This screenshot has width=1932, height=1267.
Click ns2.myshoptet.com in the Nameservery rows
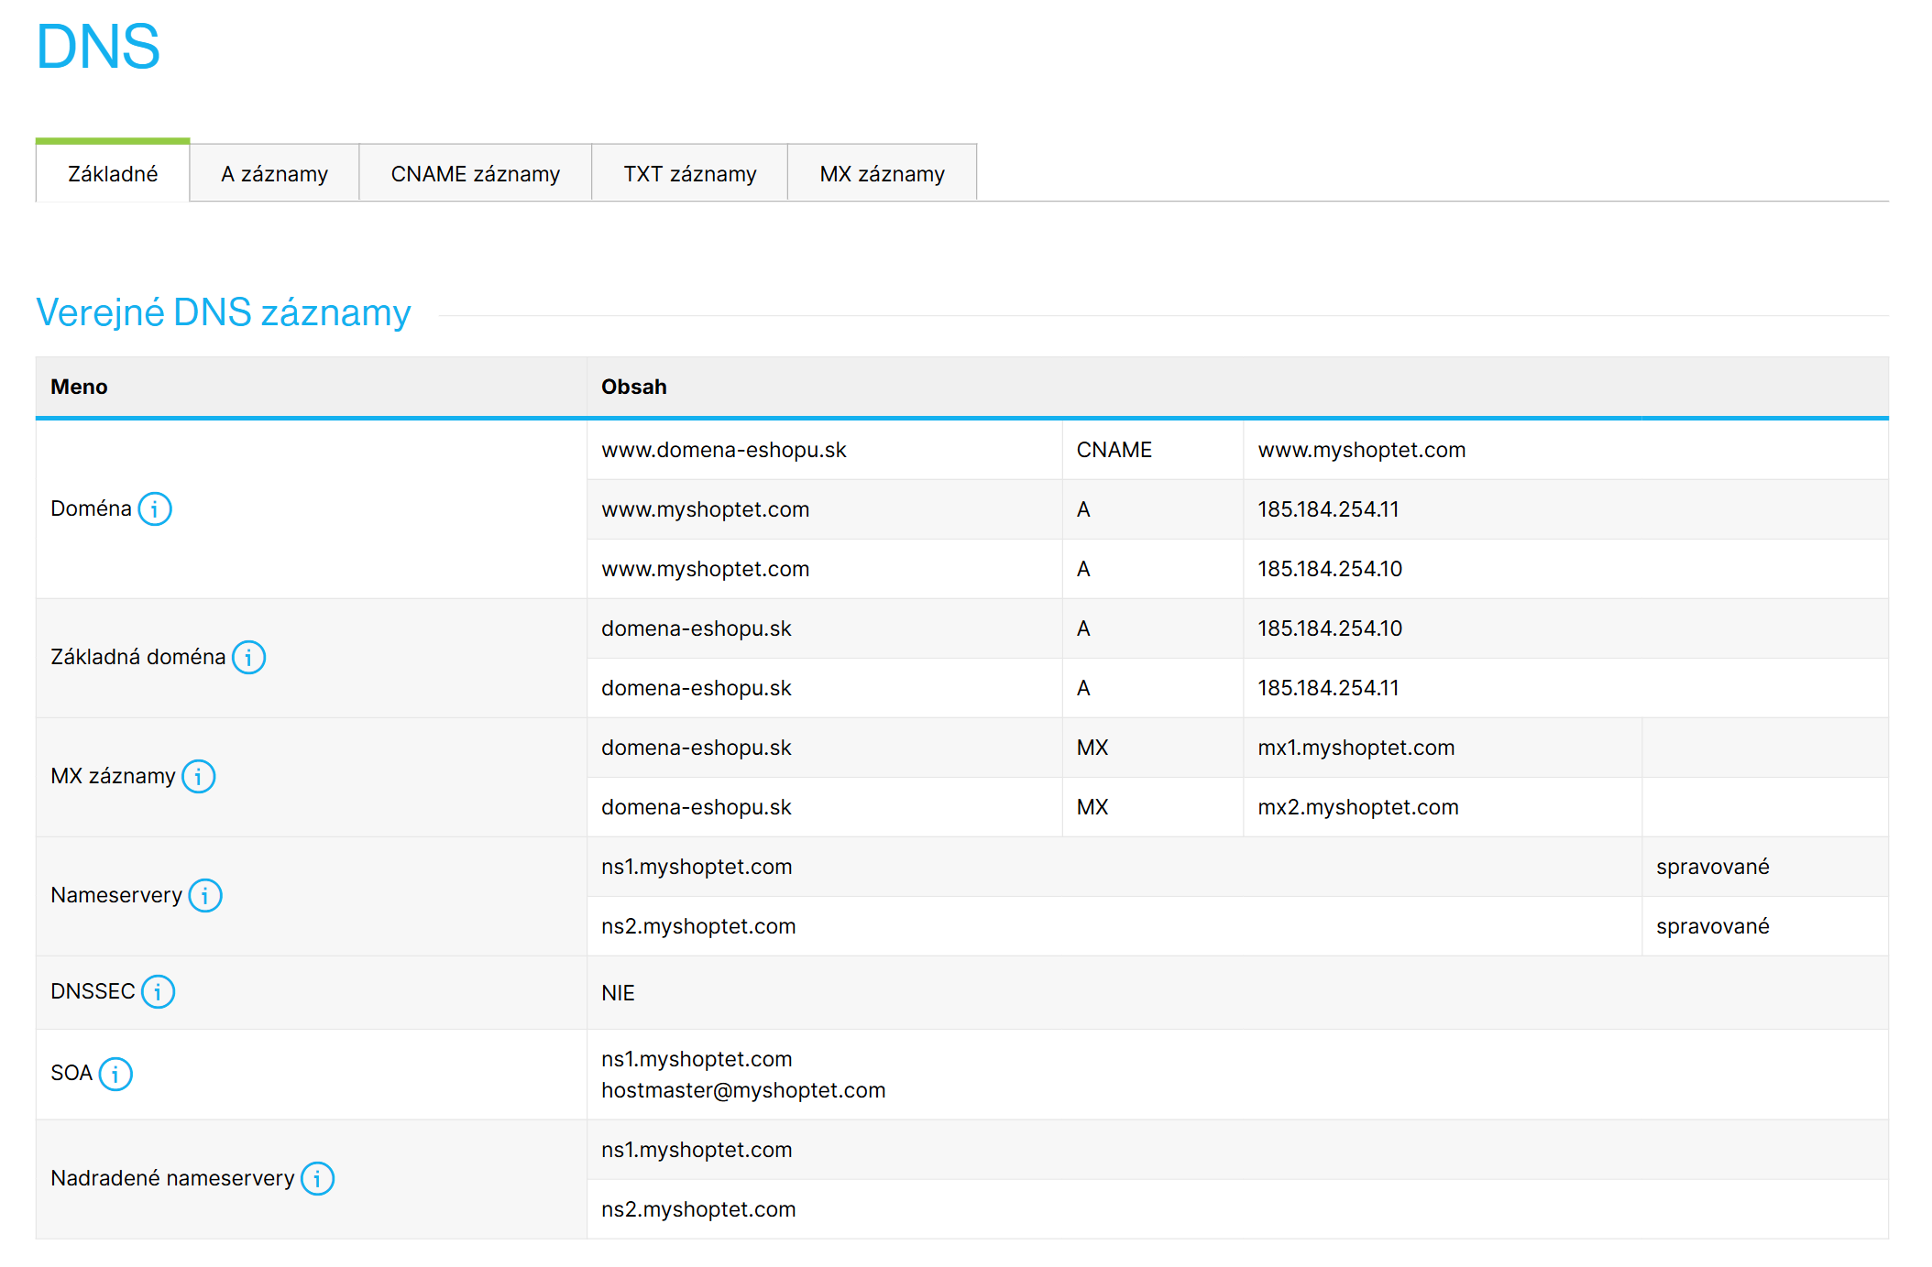tap(698, 926)
